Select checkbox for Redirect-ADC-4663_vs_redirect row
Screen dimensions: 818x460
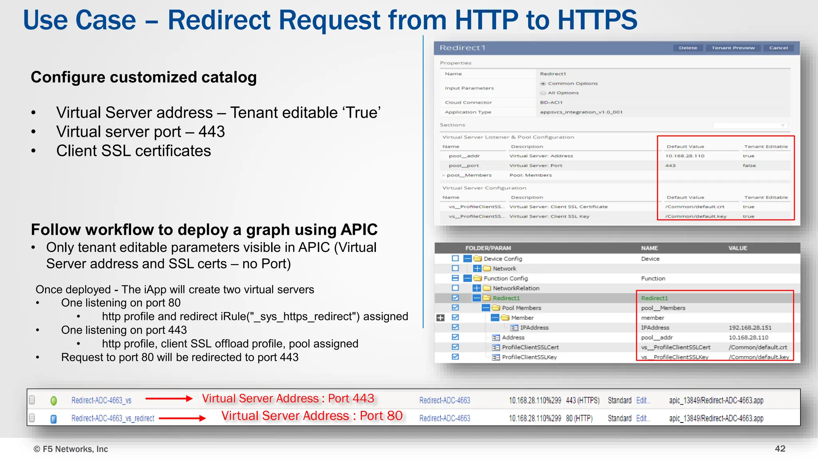(32, 418)
